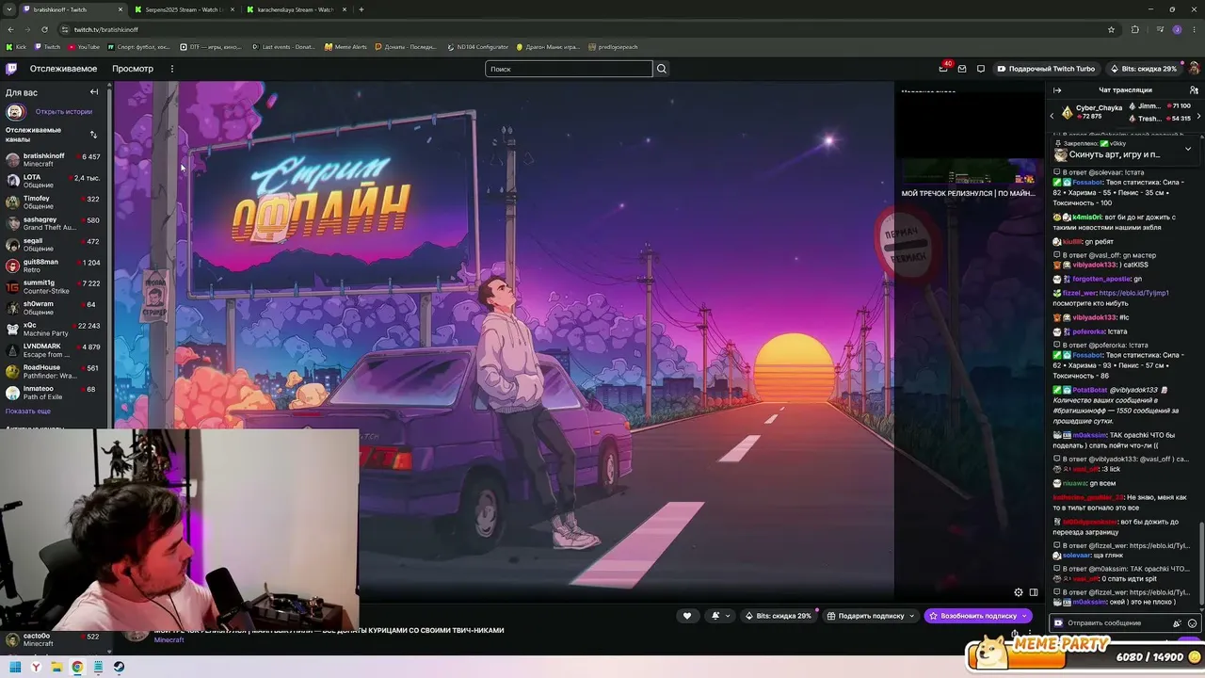Launch Steam from the taskbar
The width and height of the screenshot is (1205, 678).
119,667
